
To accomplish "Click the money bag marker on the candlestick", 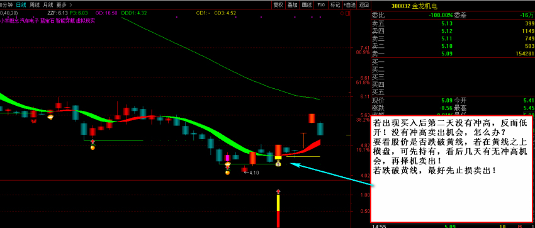I will (x=278, y=164).
